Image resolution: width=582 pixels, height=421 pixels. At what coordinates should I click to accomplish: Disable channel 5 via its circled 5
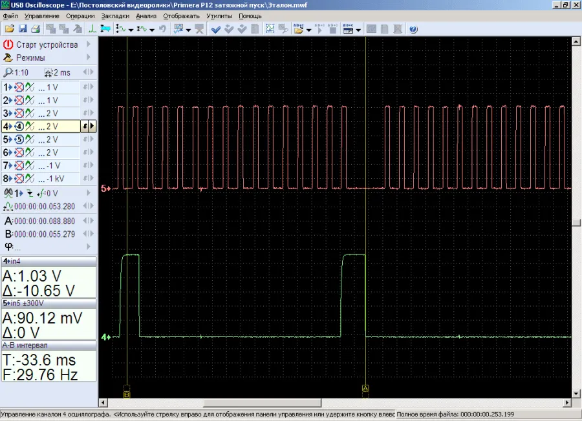(x=19, y=139)
